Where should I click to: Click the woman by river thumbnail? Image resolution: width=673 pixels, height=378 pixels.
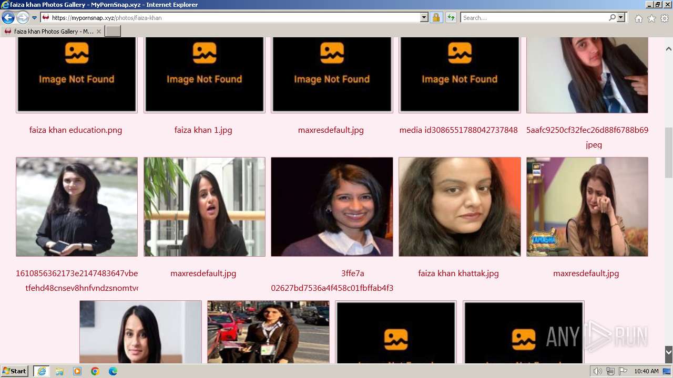point(77,207)
